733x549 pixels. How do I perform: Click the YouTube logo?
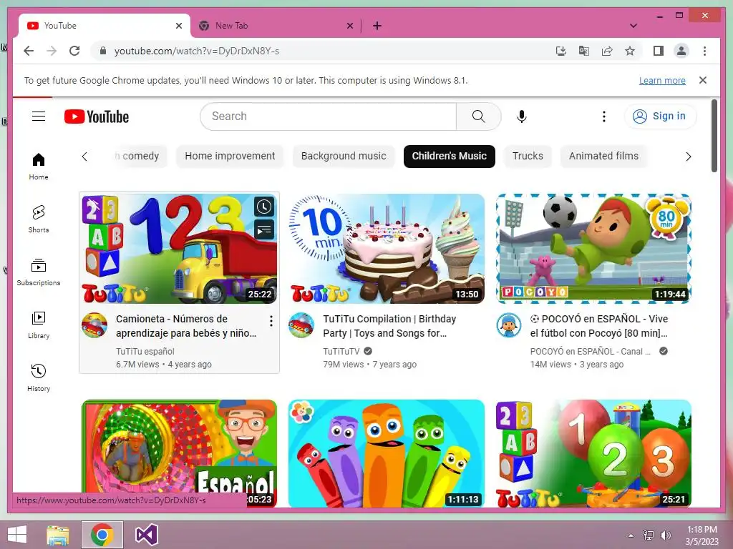(97, 117)
